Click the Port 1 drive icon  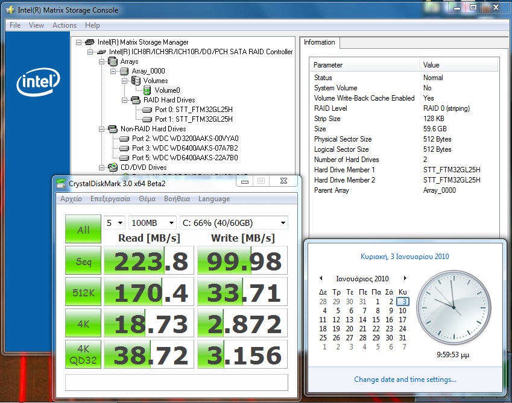tap(147, 119)
